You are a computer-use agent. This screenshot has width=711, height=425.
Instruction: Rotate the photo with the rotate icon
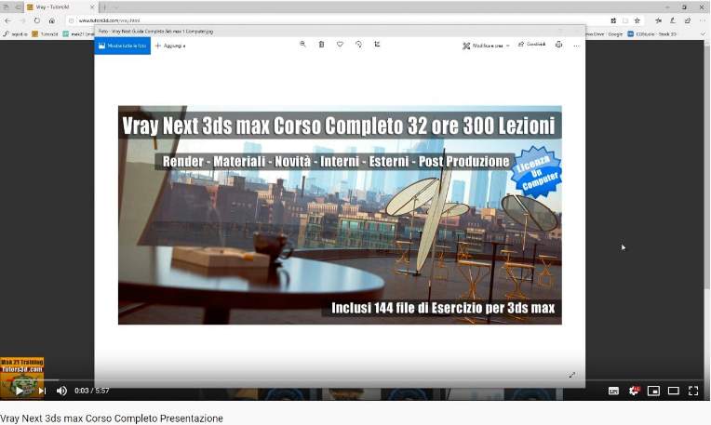tap(358, 45)
